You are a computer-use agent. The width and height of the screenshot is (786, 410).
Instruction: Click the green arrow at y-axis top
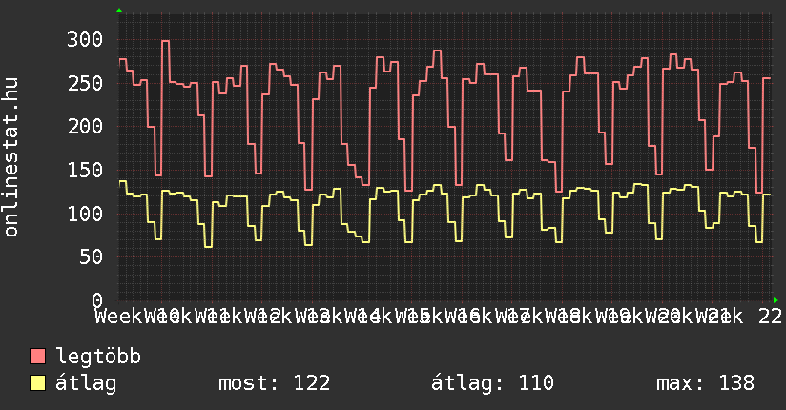pos(119,10)
